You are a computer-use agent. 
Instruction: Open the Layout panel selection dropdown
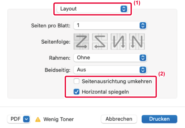tap(92, 9)
